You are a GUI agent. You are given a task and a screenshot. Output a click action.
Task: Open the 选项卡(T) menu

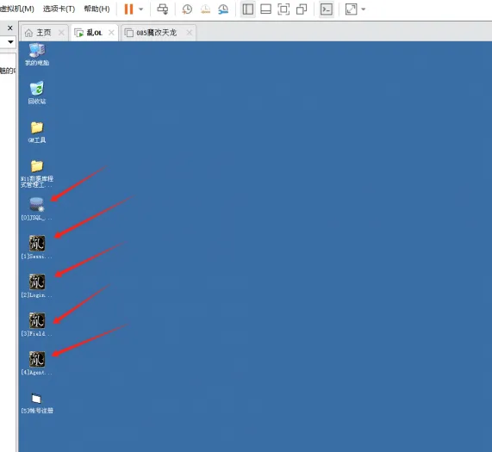coord(59,9)
